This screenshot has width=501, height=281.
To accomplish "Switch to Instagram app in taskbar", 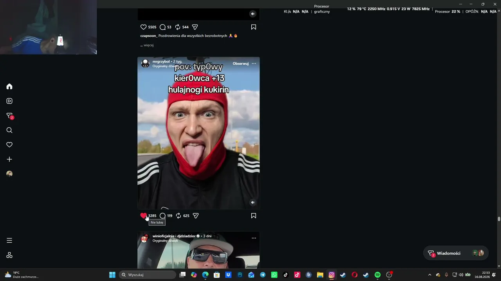I will click(x=332, y=275).
